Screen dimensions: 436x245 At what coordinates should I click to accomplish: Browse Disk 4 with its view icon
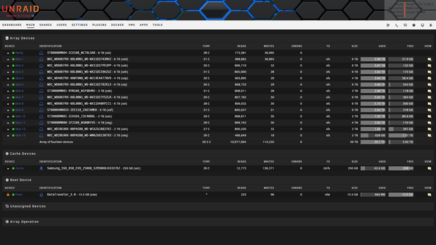[429, 78]
